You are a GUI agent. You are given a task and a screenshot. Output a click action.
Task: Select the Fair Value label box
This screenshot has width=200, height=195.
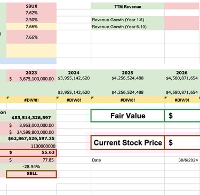click(127, 116)
